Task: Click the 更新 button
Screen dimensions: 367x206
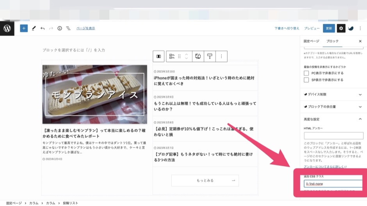Action: 329,28
